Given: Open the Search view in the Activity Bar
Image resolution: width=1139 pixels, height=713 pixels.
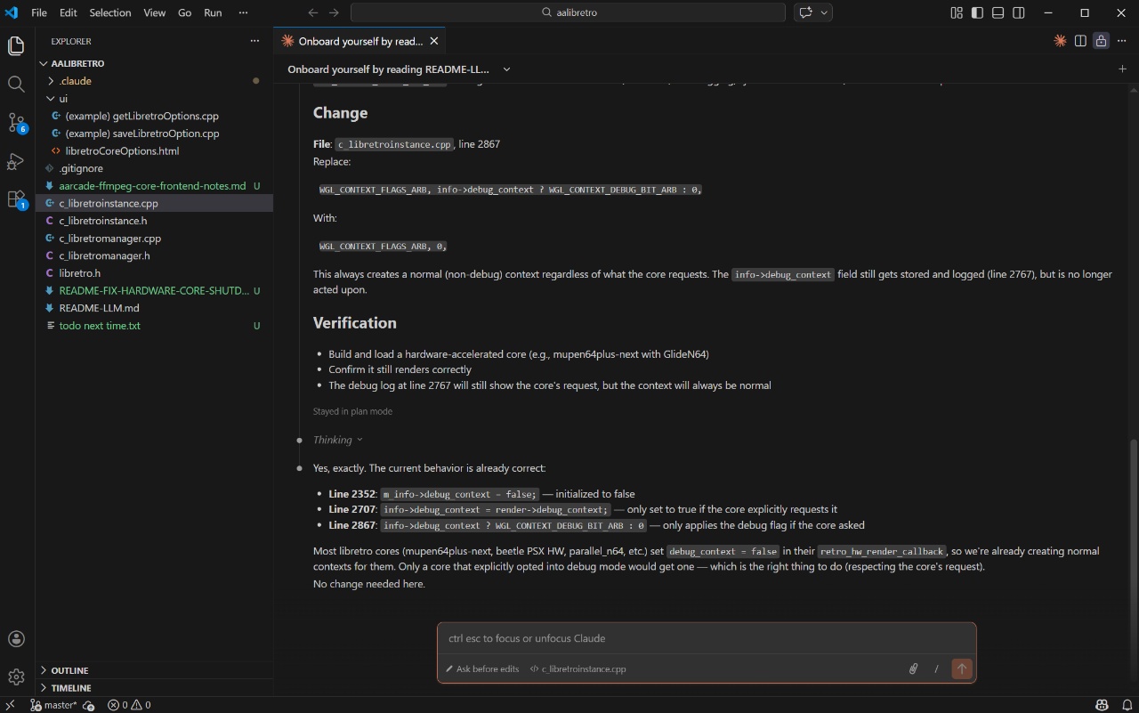Looking at the screenshot, I should (x=15, y=85).
